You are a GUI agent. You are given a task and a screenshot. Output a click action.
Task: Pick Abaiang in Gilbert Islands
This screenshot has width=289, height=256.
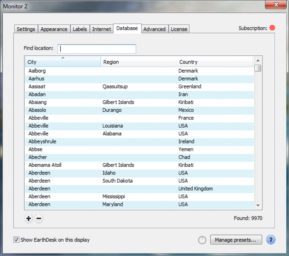click(139, 102)
